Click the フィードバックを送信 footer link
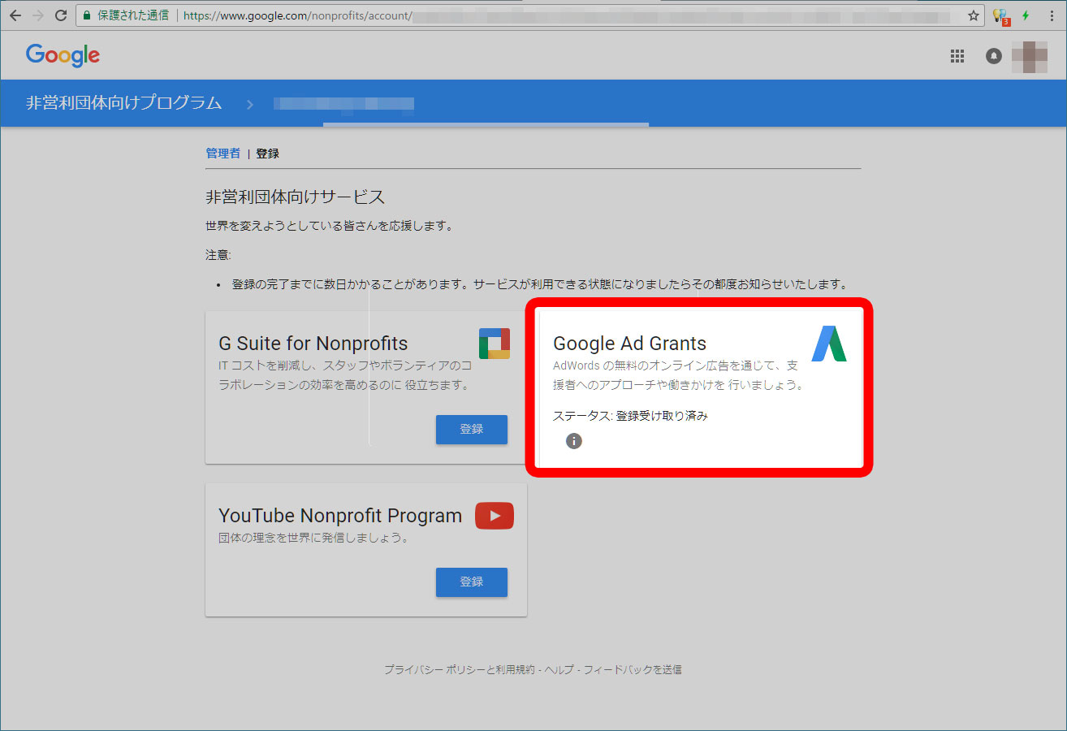The image size is (1067, 731). [633, 670]
